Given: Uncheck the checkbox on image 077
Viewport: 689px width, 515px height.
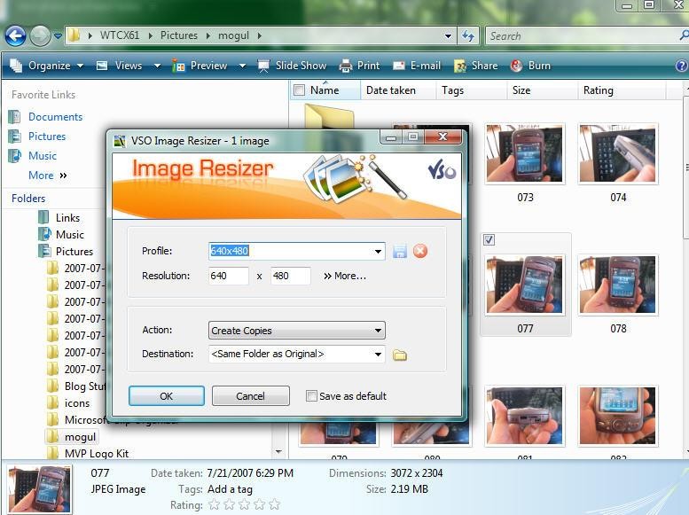Looking at the screenshot, I should (489, 240).
